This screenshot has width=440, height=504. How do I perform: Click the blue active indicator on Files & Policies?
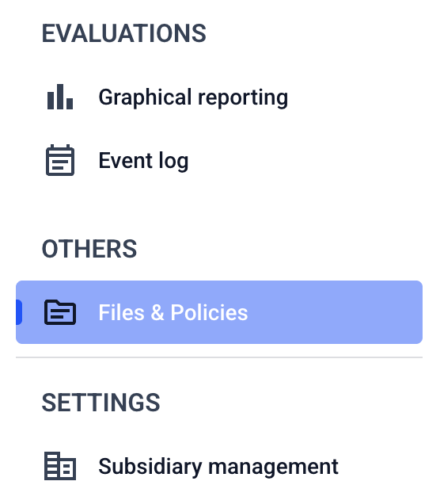tap(19, 312)
